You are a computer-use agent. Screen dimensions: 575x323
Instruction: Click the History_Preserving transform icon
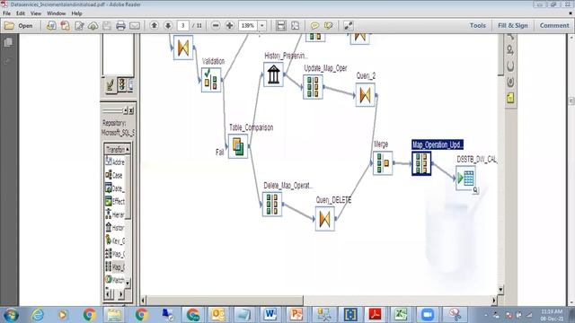(x=273, y=74)
